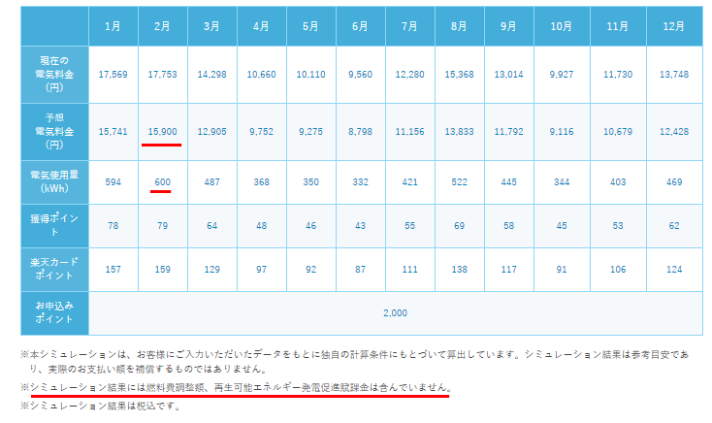Image resolution: width=712 pixels, height=423 pixels.
Task: Click the 獲得ポイント row header
Action: click(x=54, y=226)
